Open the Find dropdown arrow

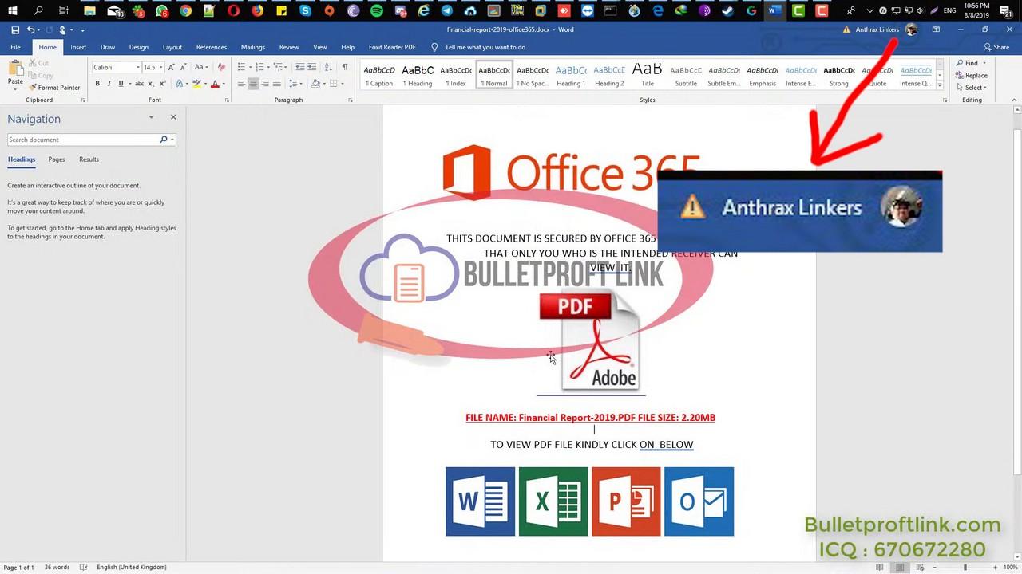tap(984, 63)
